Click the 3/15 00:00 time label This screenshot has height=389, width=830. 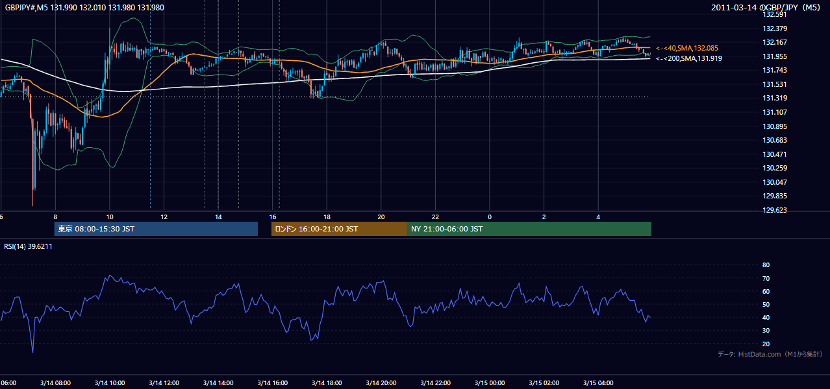click(490, 383)
